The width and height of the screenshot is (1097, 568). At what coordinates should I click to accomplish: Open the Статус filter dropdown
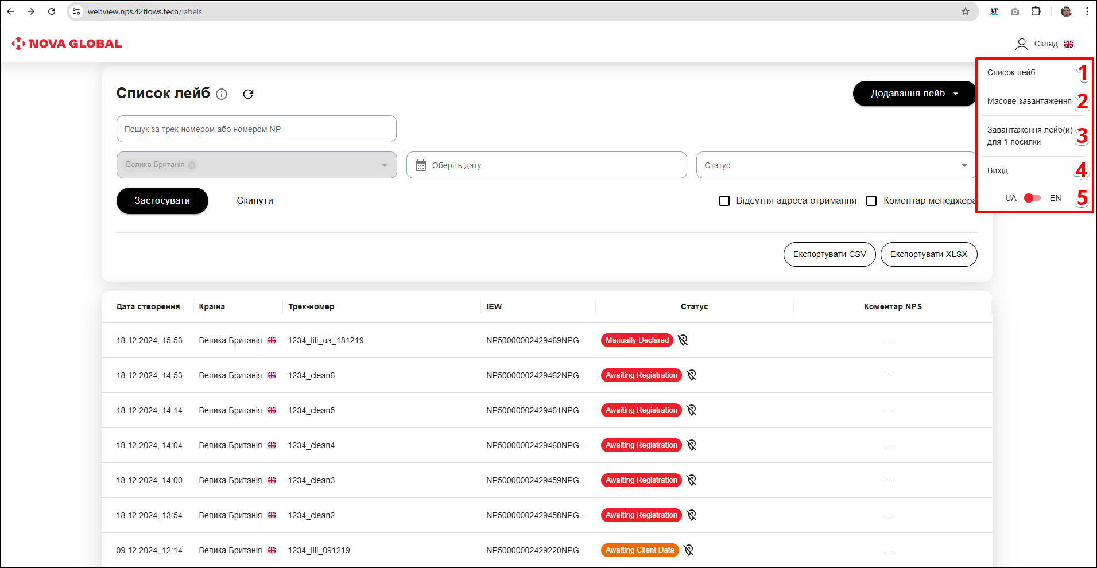tap(836, 165)
